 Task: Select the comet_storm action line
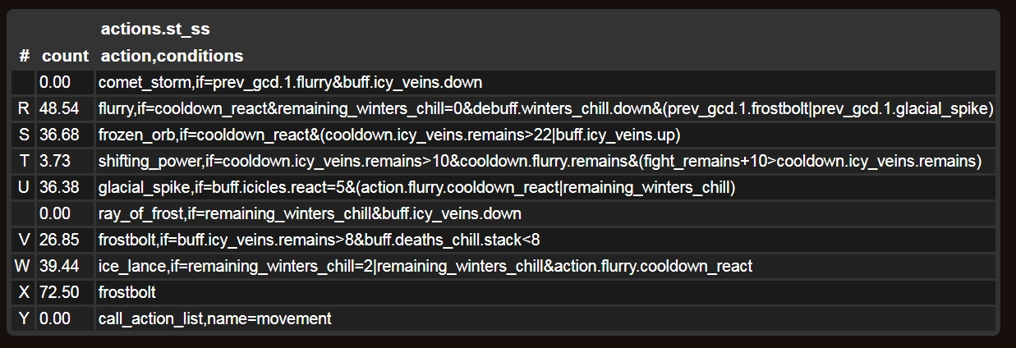[290, 83]
